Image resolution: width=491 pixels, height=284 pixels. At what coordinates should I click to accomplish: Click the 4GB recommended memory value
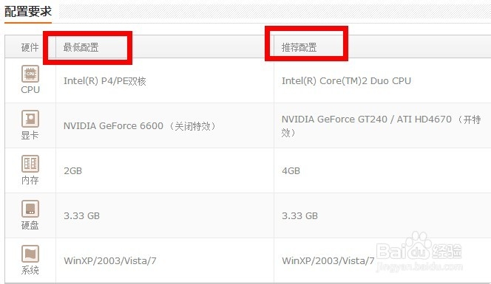tap(291, 171)
